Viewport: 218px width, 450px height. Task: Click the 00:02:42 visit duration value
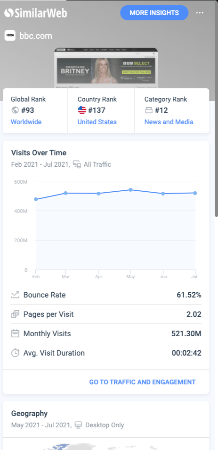[186, 353]
